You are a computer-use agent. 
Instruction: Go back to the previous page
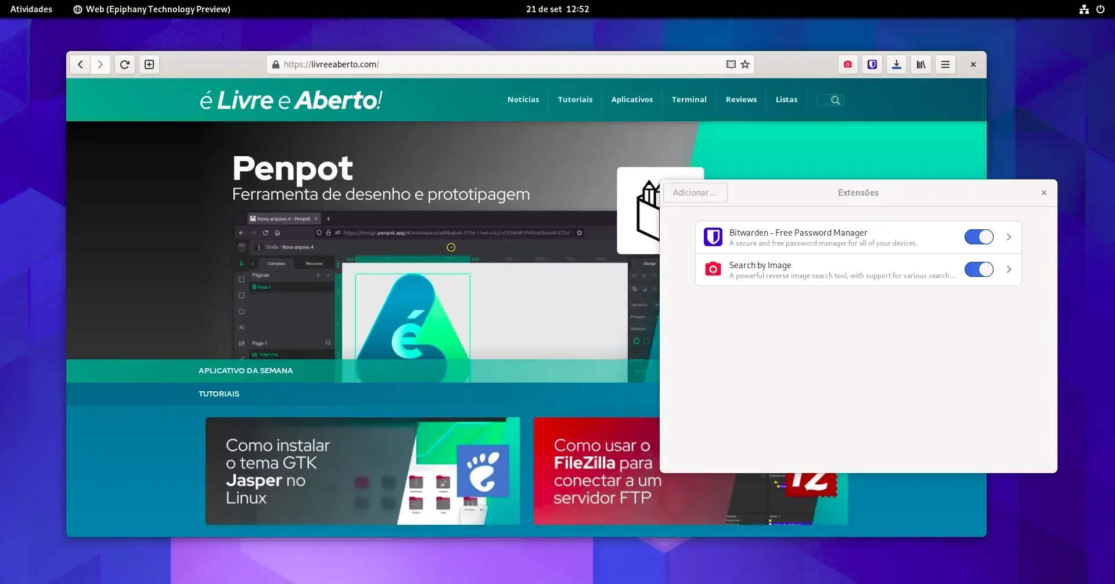80,64
